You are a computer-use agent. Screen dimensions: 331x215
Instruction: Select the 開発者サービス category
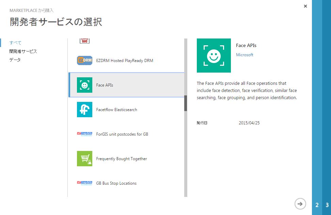[23, 51]
